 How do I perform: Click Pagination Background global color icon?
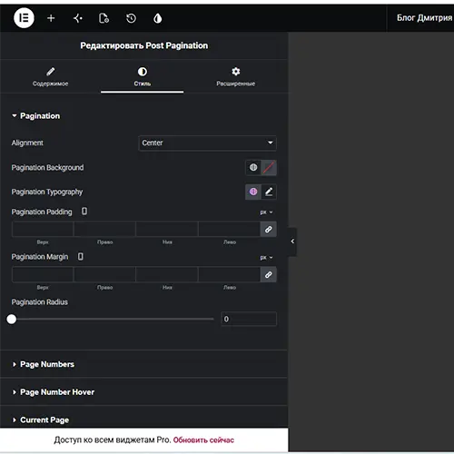point(253,167)
